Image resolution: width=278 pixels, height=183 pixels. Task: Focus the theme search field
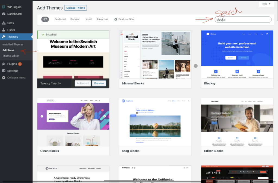pyautogui.click(x=243, y=20)
